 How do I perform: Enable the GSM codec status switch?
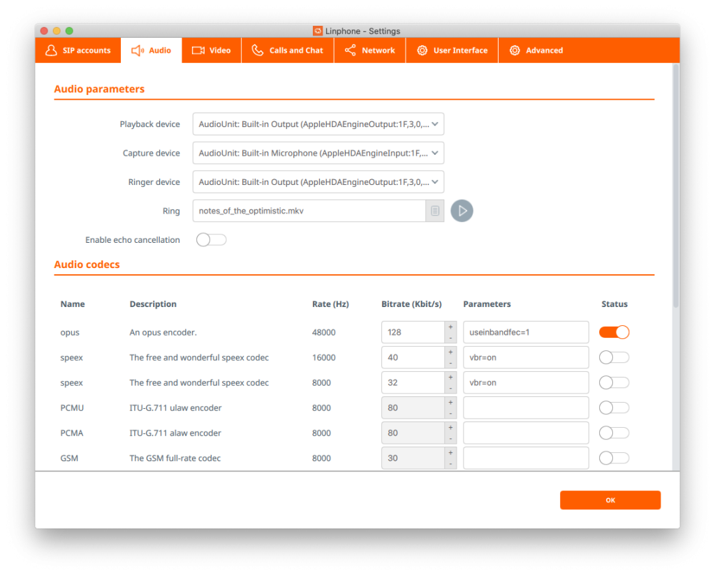pos(614,458)
